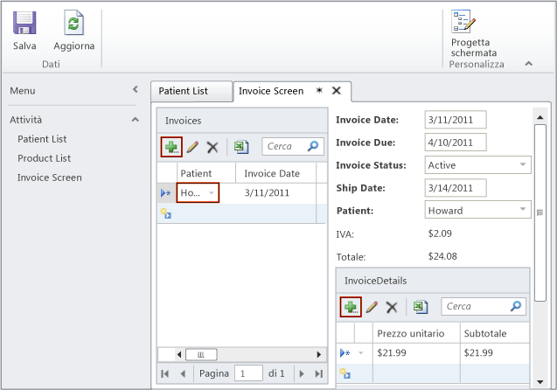Click 3/11/2011 cell in Invoices grid
The image size is (557, 390).
click(275, 193)
